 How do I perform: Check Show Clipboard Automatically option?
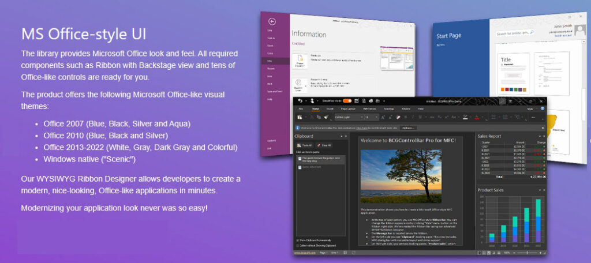coord(297,240)
